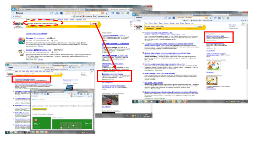The width and height of the screenshot is (253, 141).
Task: Click 'Все картинки' link under car thumbnail
Action: [x=106, y=107]
